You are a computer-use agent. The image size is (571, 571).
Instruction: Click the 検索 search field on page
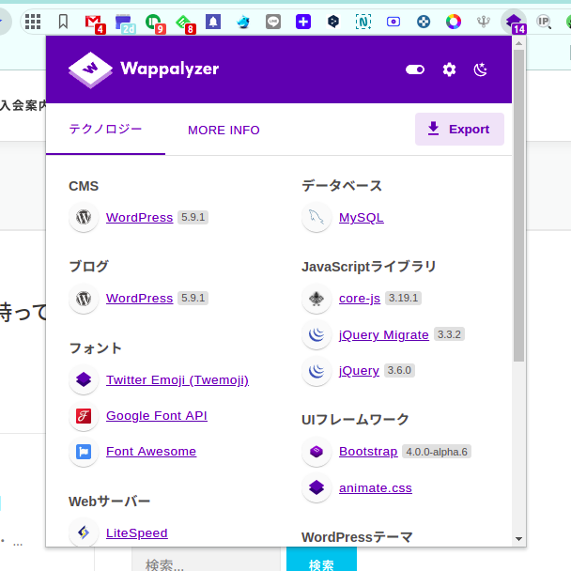pyautogui.click(x=206, y=560)
